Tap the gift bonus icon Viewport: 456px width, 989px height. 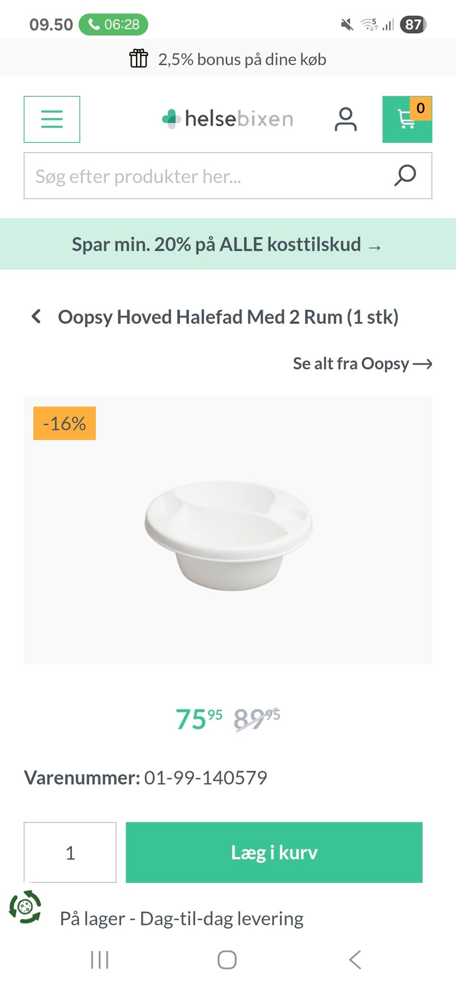coord(139,59)
